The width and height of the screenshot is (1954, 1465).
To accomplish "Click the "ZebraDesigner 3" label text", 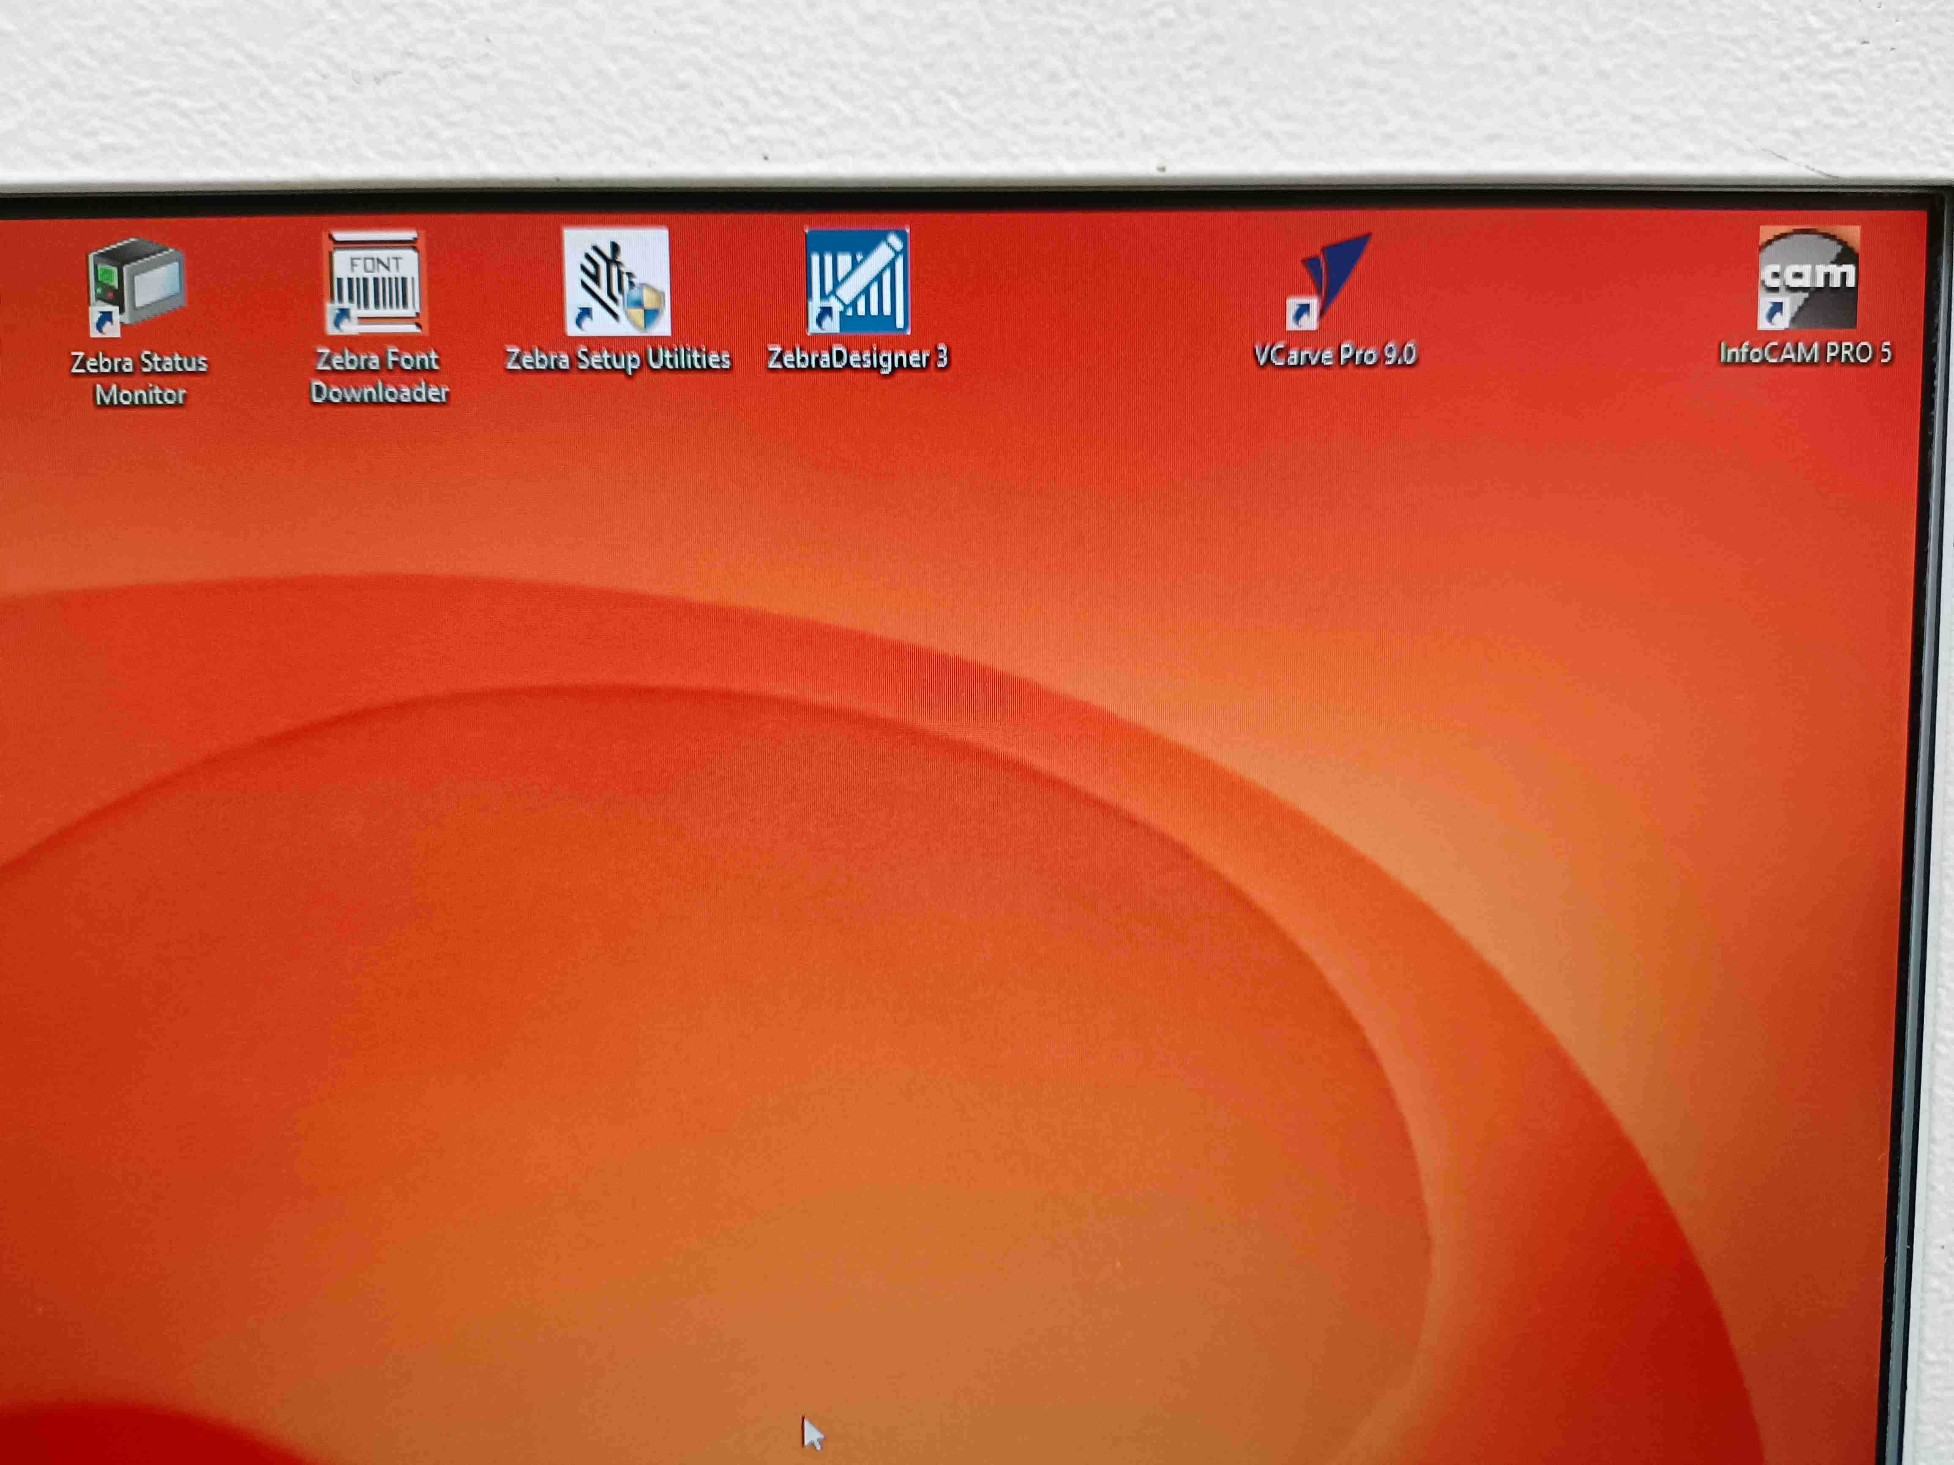I will [857, 358].
